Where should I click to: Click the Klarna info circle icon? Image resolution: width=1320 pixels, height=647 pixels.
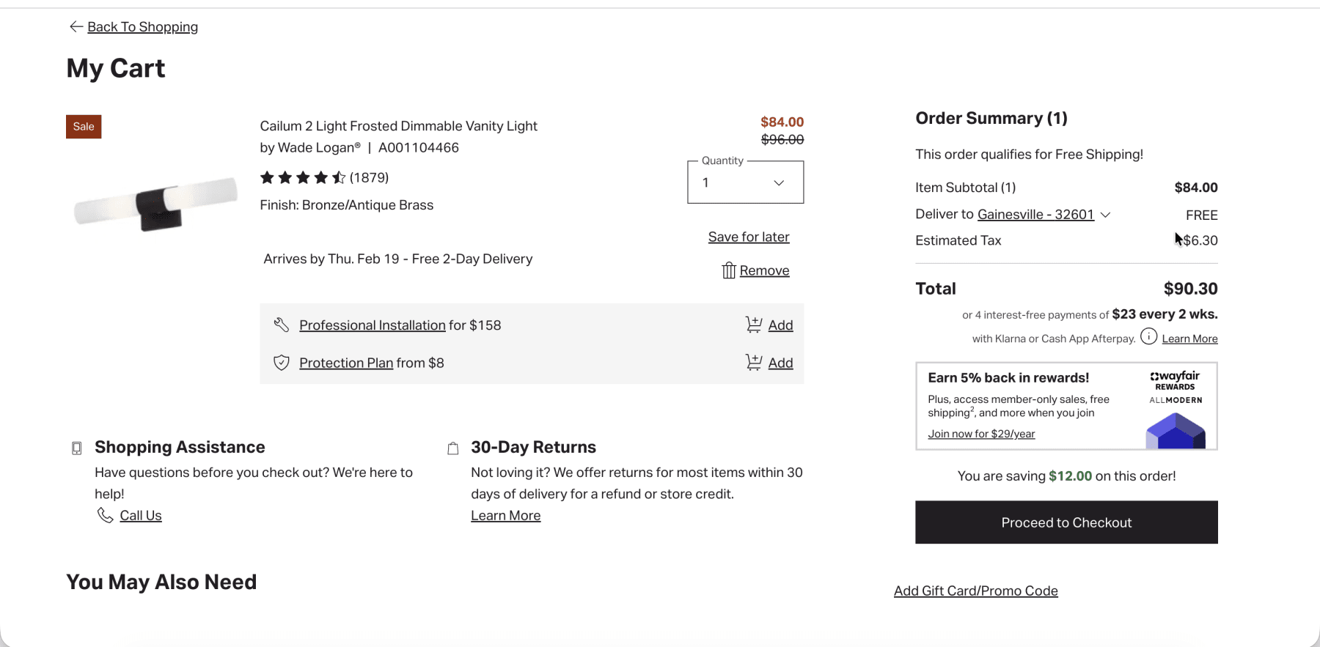coord(1148,337)
